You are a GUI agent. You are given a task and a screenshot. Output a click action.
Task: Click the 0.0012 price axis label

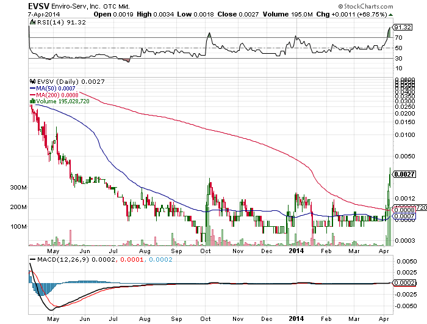pos(405,199)
